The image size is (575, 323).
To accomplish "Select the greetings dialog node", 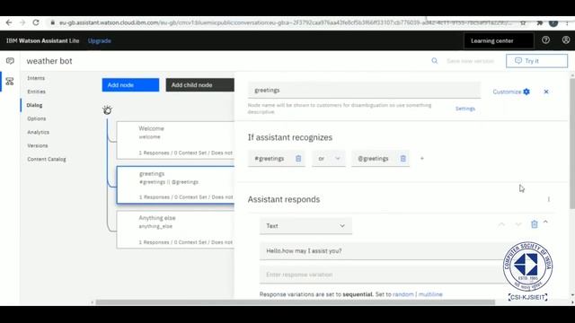I will (175, 185).
